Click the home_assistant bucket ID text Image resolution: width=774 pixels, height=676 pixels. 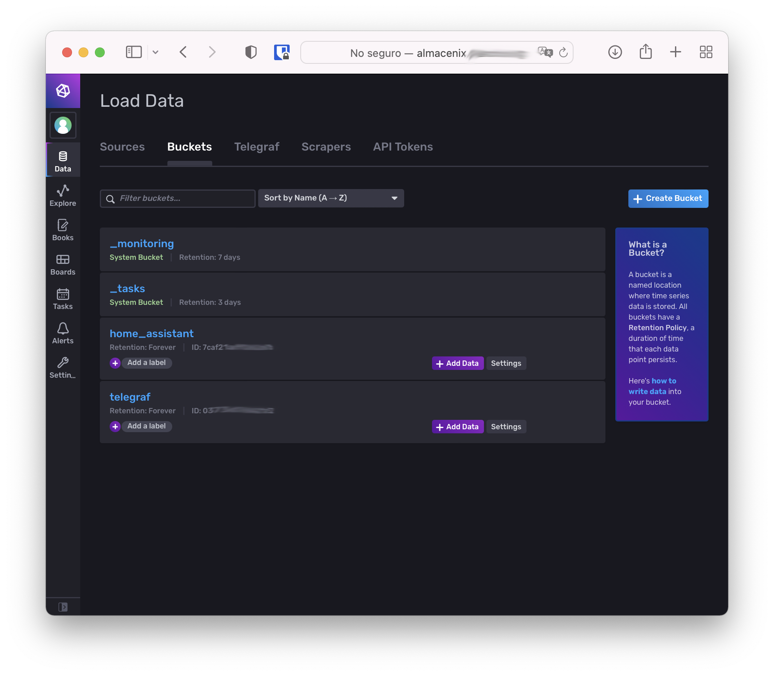[232, 347]
